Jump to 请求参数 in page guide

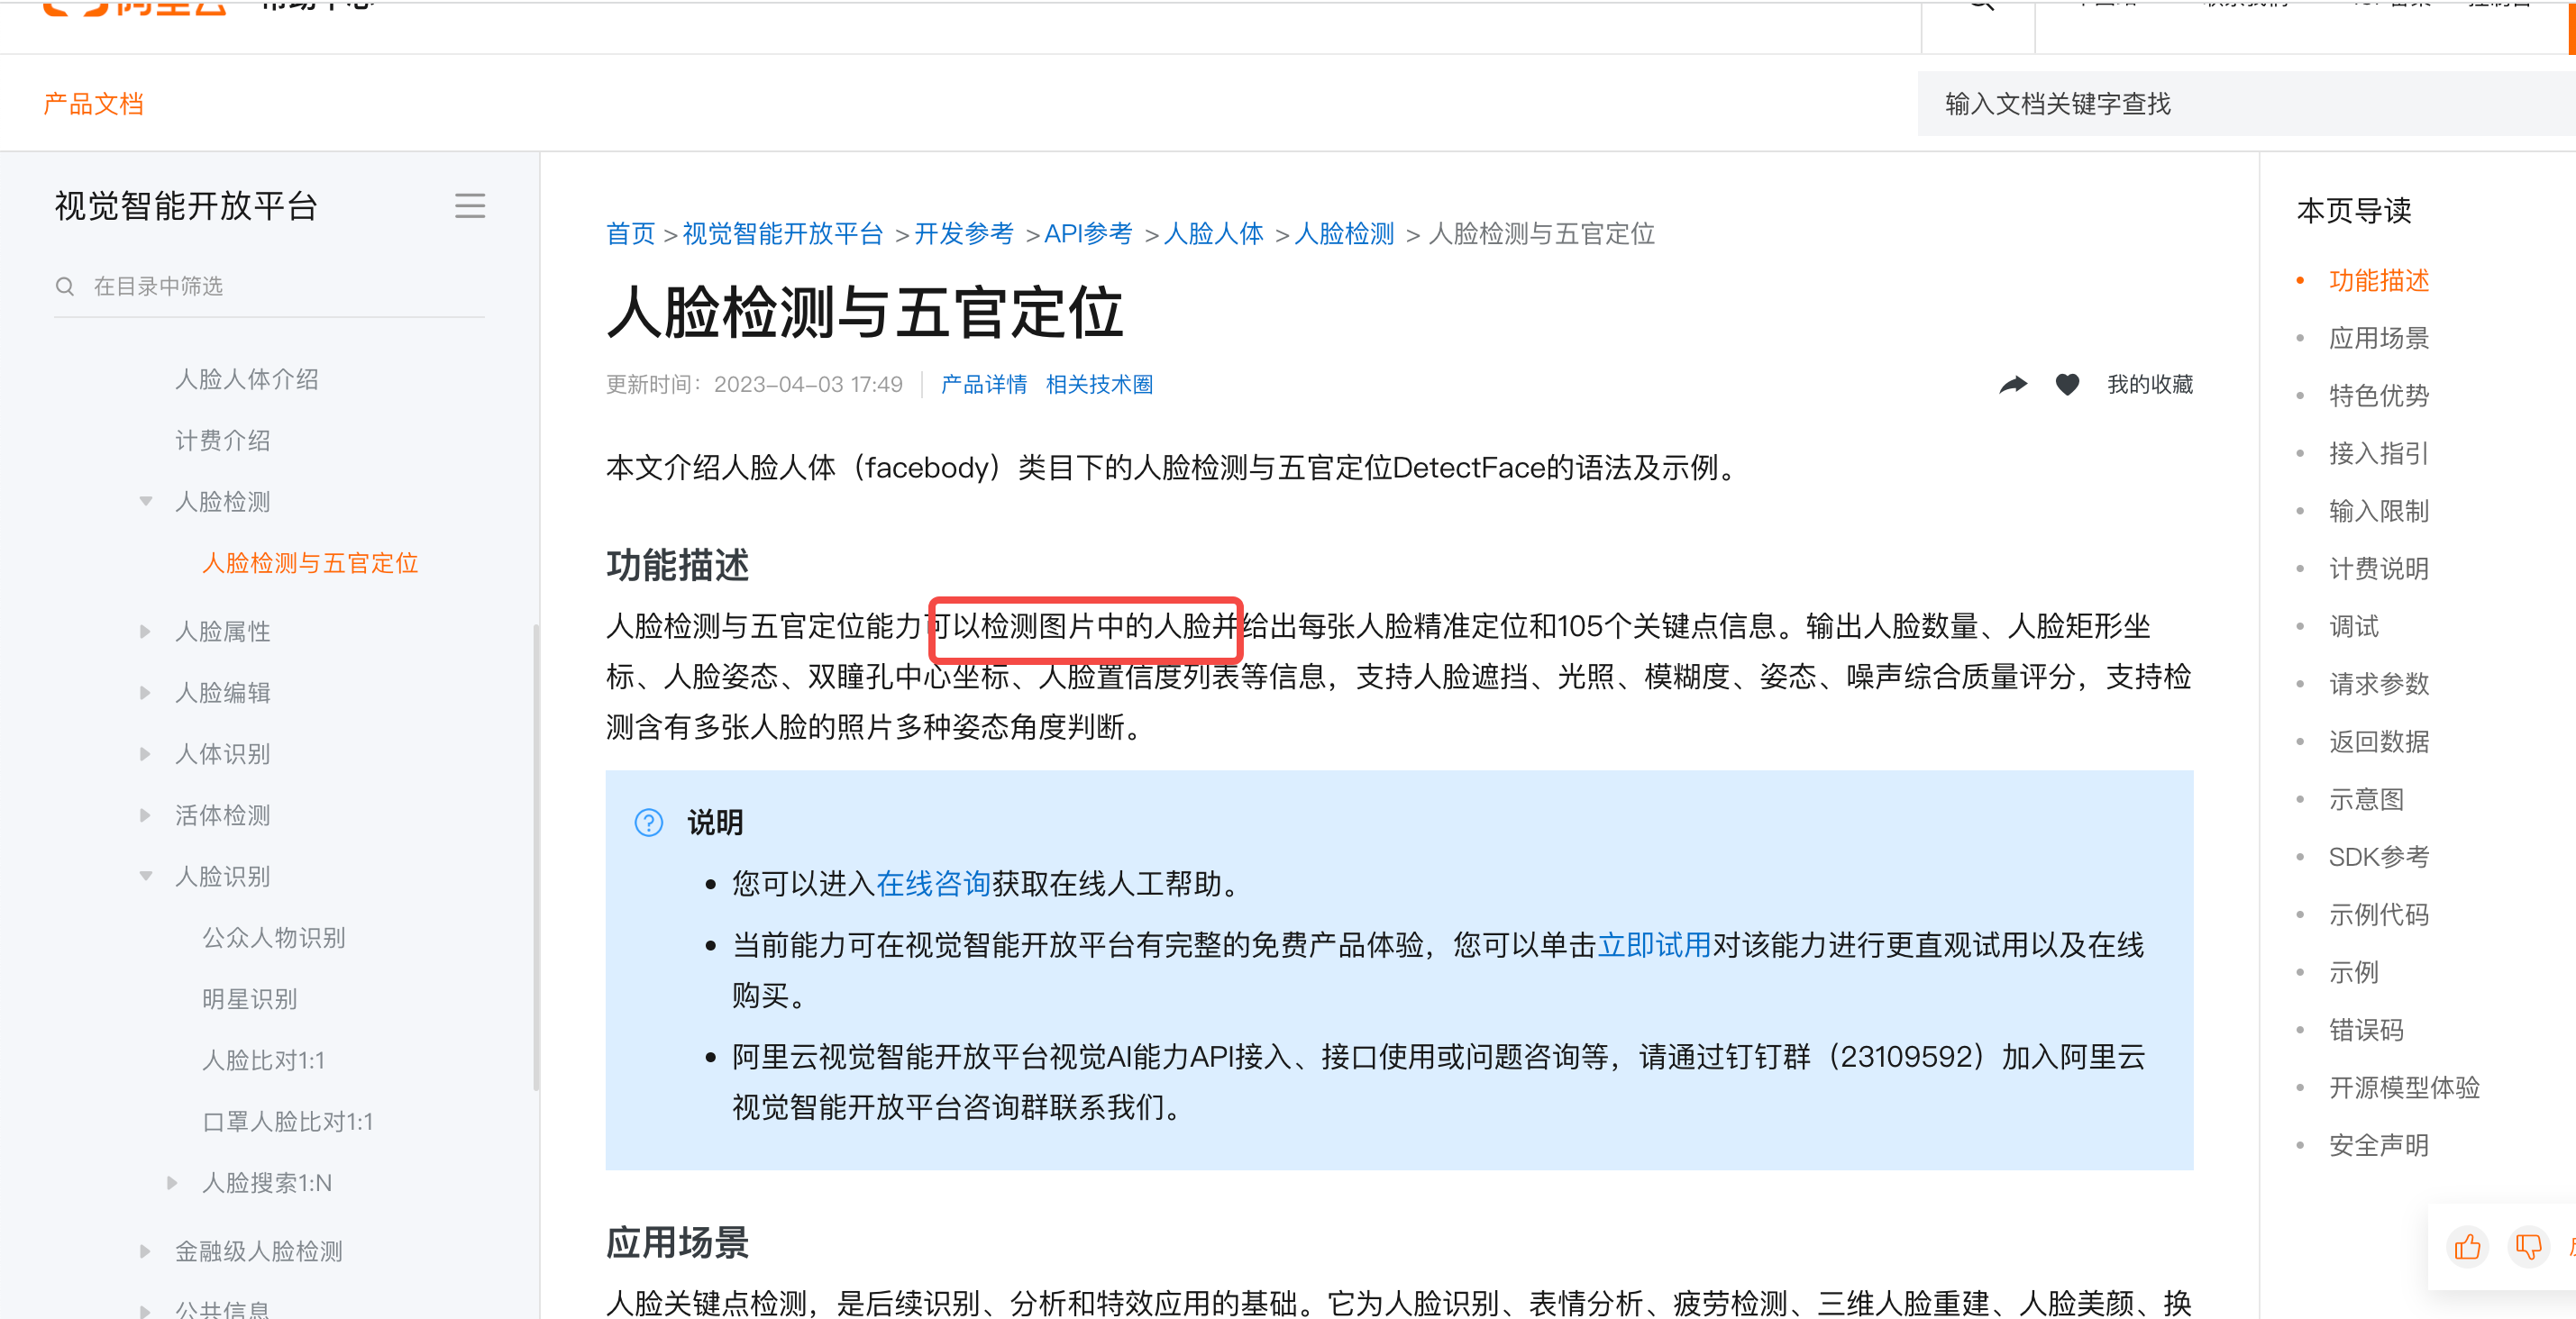(x=2378, y=685)
